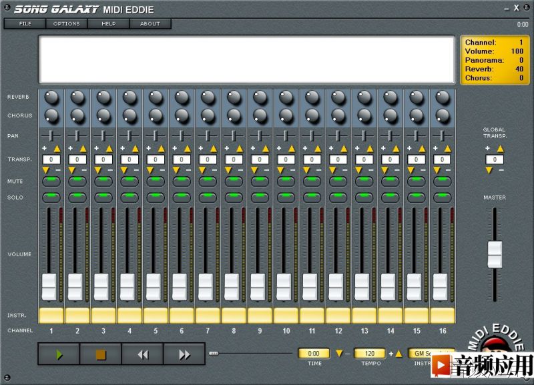Image resolution: width=534 pixels, height=385 pixels.
Task: Click the MASTER volume fader handle
Action: 495,255
